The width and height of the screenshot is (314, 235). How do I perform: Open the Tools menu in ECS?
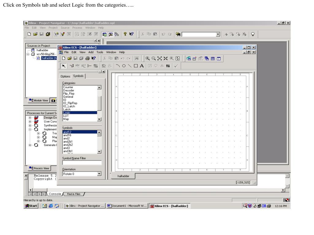click(x=100, y=52)
